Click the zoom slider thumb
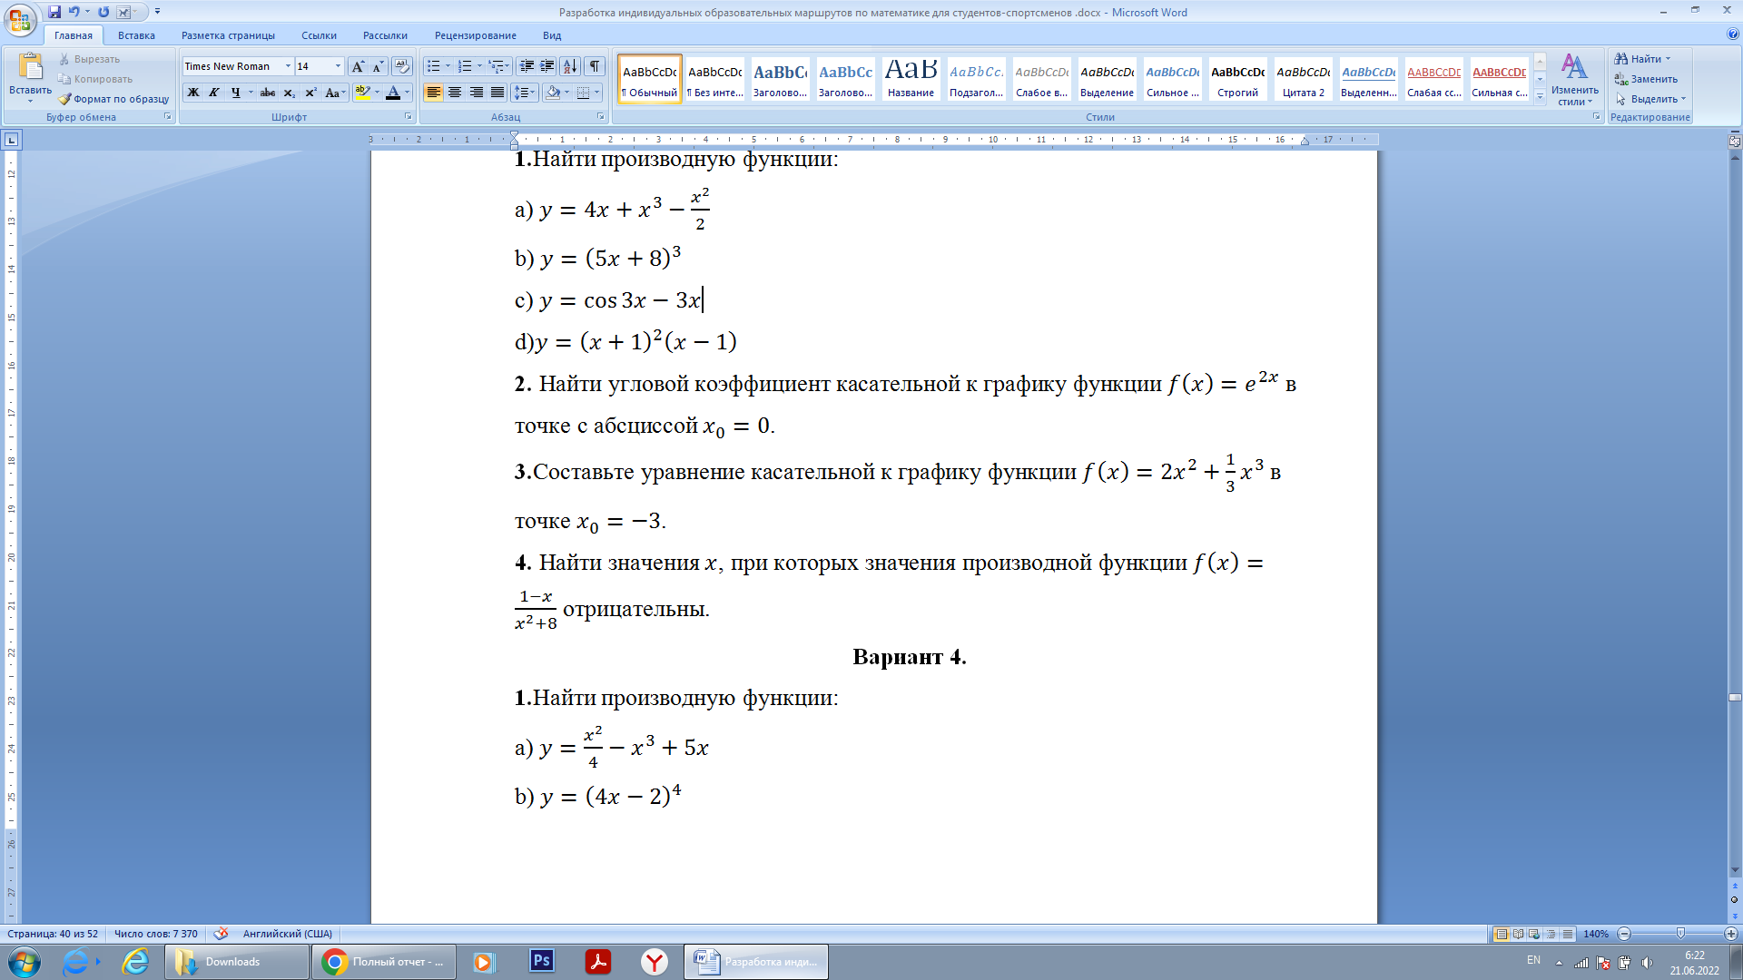The height and width of the screenshot is (980, 1743). [1680, 934]
